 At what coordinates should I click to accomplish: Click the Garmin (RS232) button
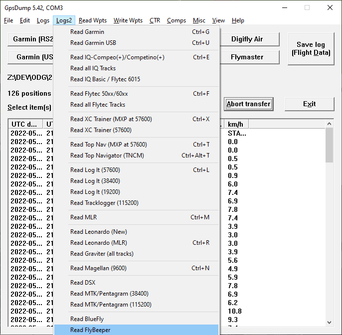point(30,39)
